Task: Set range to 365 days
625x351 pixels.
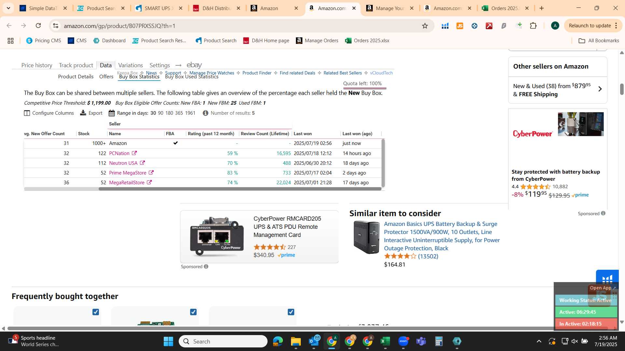Action: pyautogui.click(x=179, y=113)
